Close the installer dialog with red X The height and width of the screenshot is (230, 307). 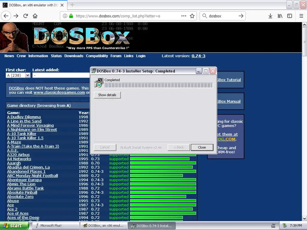pos(213,71)
